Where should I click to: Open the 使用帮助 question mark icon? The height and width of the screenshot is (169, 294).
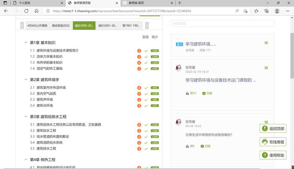click(265, 155)
